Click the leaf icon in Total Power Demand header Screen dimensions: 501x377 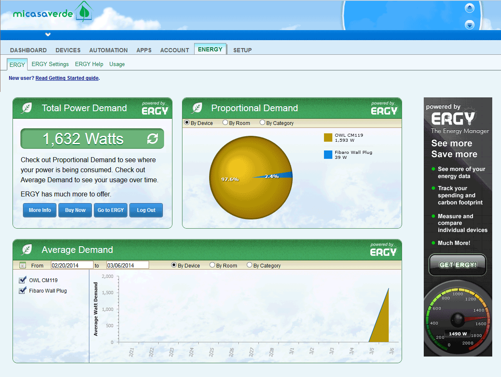[x=27, y=108]
